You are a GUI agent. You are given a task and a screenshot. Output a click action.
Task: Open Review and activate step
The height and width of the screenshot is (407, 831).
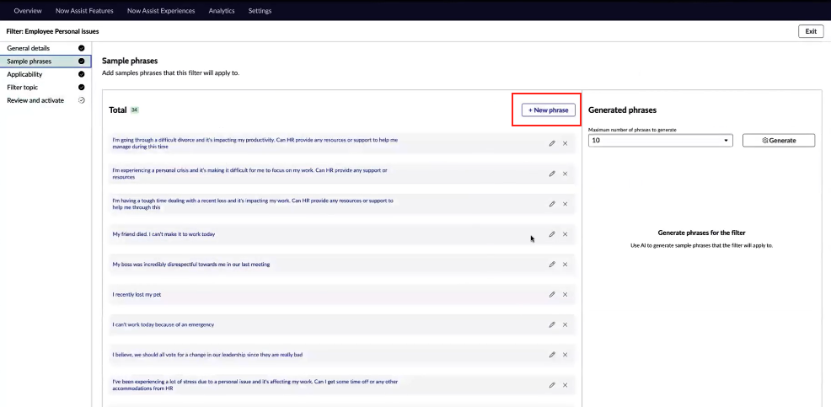click(46, 100)
